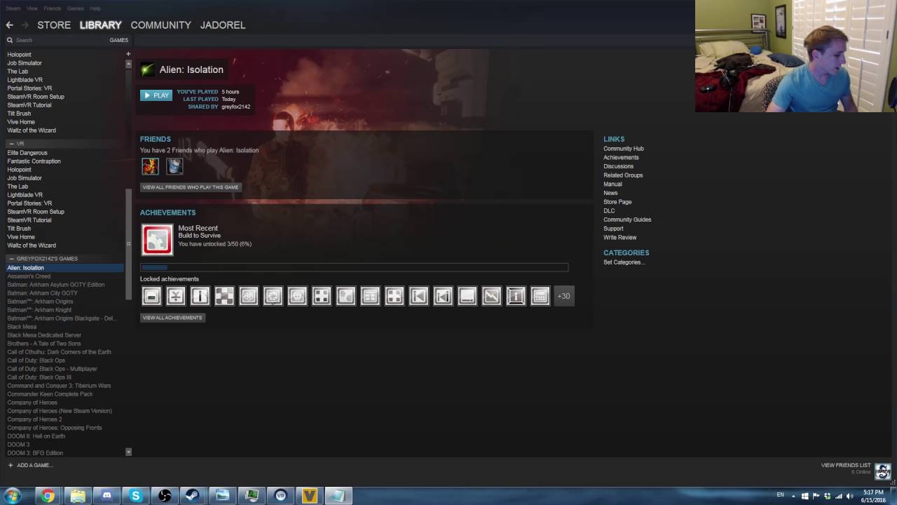
Task: Select Black Mesa in games list
Action: point(22,327)
